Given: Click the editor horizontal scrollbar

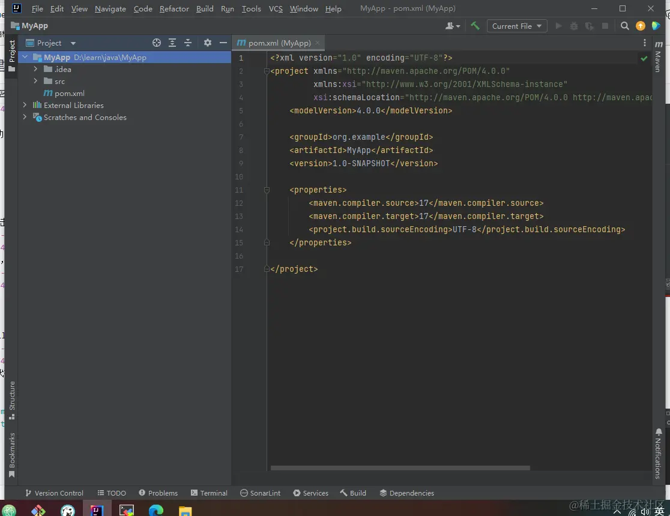Looking at the screenshot, I should tap(400, 468).
